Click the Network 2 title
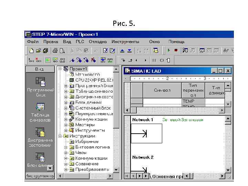248x186 pixels. [x=143, y=157]
